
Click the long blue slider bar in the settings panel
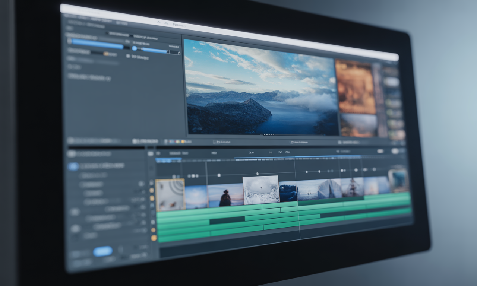[x=98, y=44]
